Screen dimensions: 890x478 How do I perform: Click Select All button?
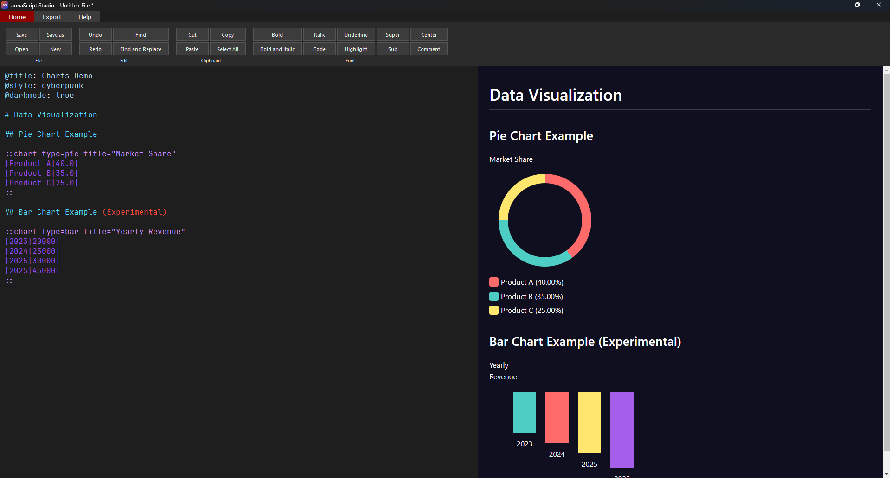coord(228,49)
